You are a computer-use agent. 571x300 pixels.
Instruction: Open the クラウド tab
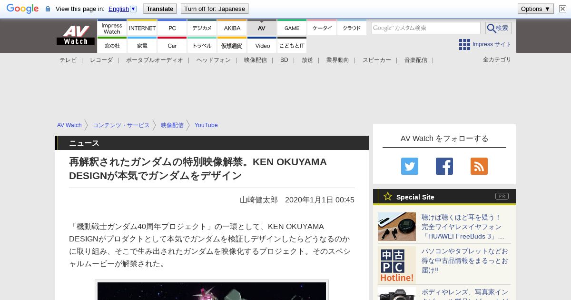352,28
